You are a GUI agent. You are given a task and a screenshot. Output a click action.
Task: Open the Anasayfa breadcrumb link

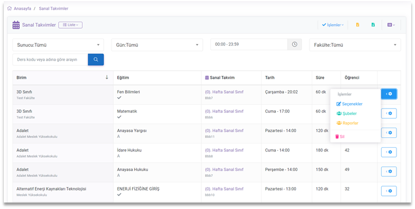pos(22,9)
